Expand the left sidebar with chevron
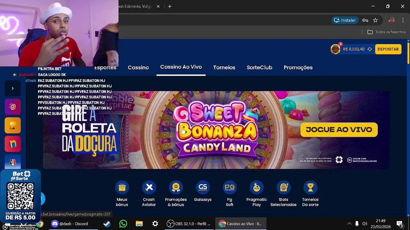This screenshot has width=410, height=230. point(13,88)
